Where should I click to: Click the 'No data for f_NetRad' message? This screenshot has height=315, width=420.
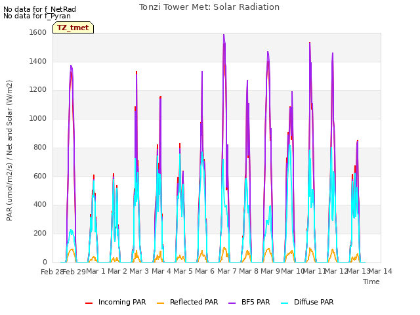(39, 9)
